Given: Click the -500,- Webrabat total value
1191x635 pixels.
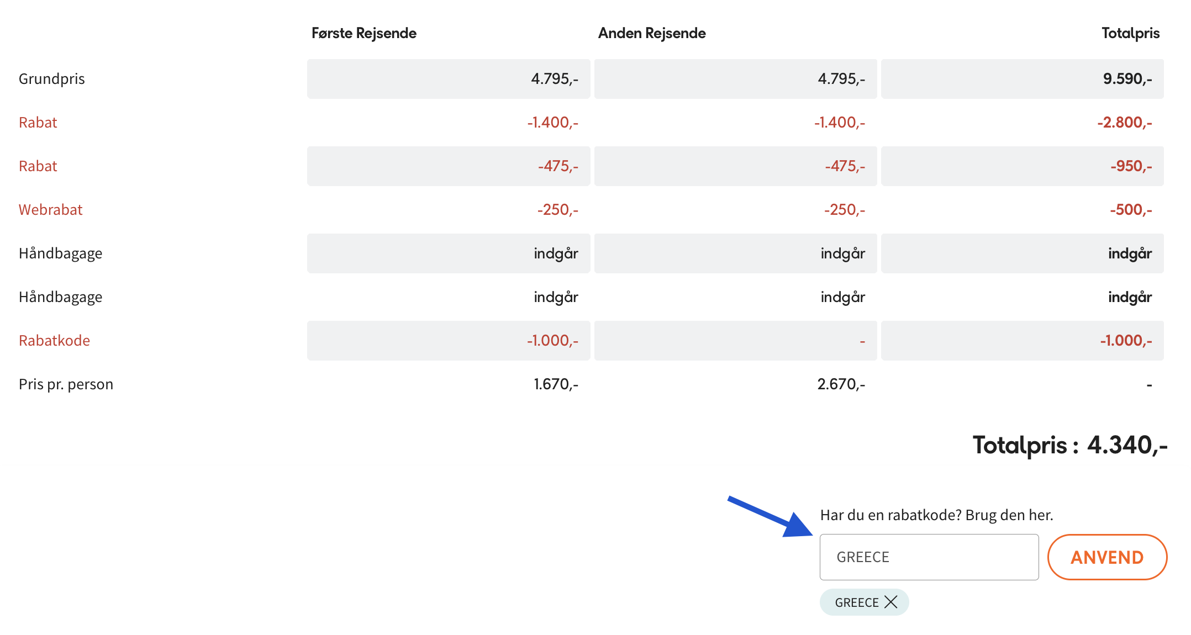Looking at the screenshot, I should click(x=1131, y=210).
